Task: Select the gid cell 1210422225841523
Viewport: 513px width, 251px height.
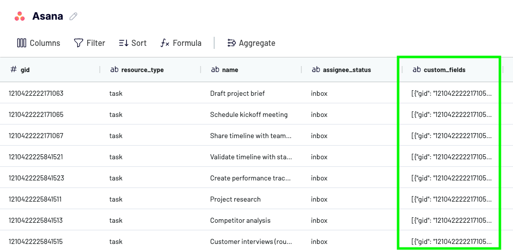Action: pos(36,178)
